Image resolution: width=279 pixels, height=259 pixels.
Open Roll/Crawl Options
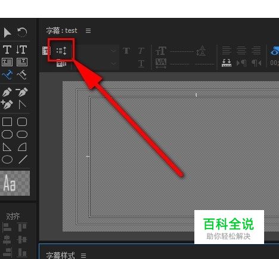click(61, 51)
